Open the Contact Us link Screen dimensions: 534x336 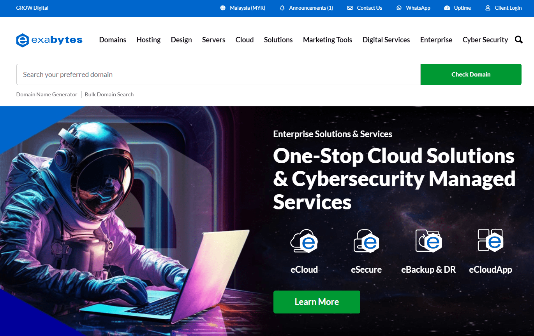[370, 8]
